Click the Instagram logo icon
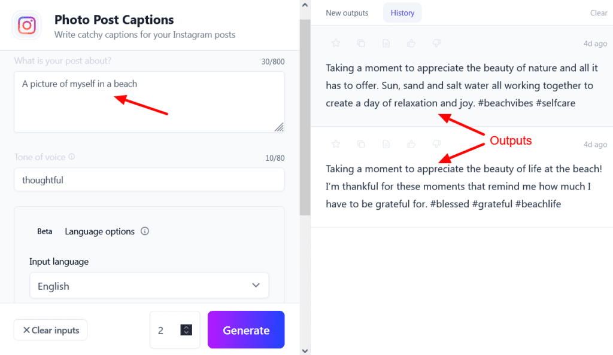Viewport: 613px width, 355px height. pyautogui.click(x=26, y=26)
